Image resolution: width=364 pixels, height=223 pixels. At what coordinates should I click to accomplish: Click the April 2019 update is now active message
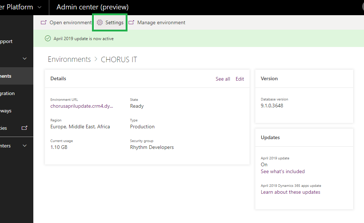click(x=84, y=39)
